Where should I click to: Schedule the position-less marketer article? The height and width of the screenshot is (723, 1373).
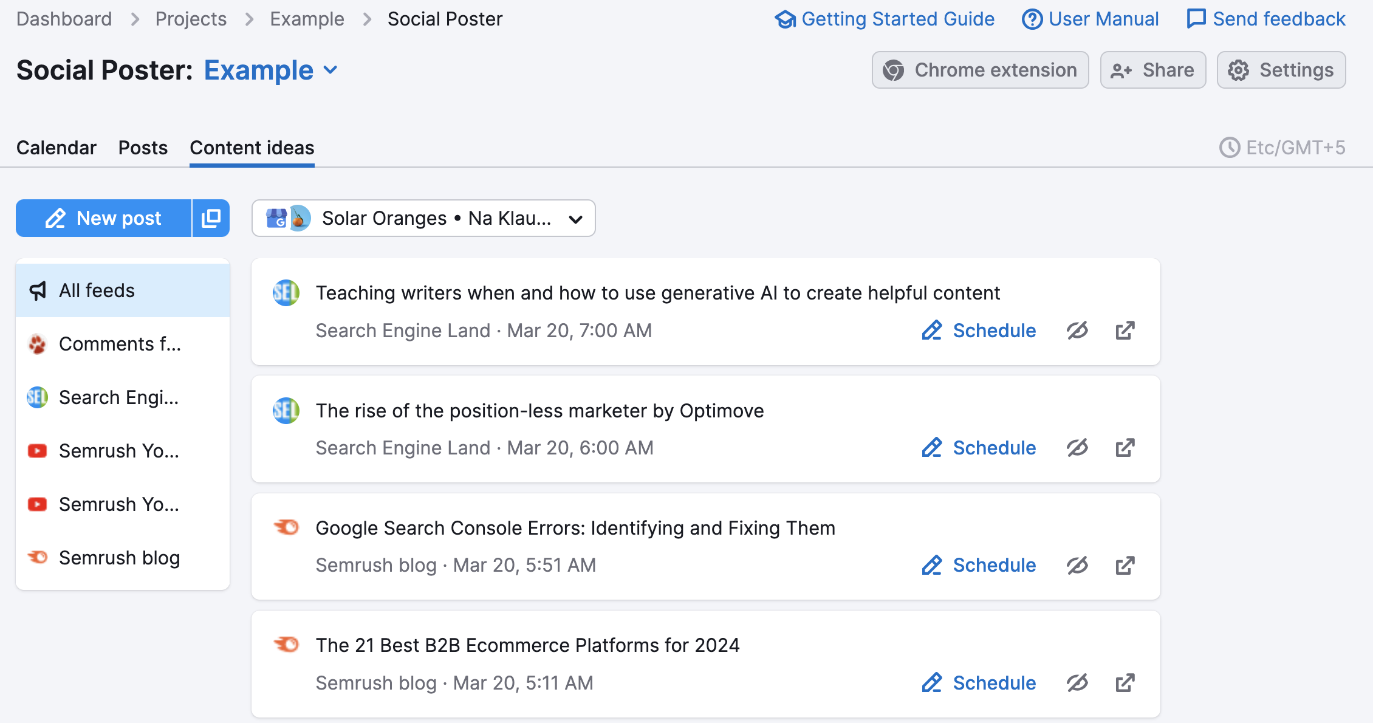click(978, 447)
